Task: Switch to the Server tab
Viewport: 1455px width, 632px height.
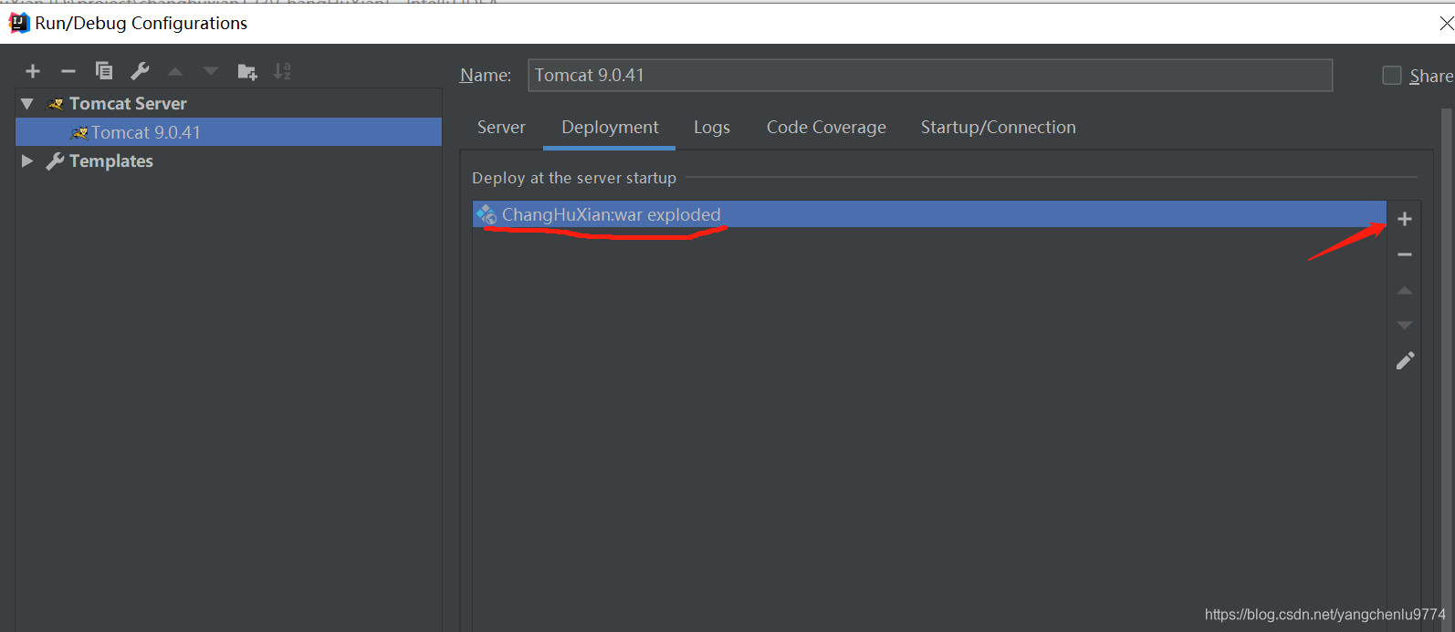Action: coord(501,128)
